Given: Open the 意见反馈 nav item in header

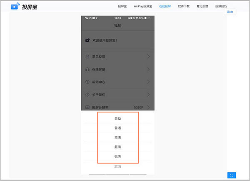Looking at the screenshot, I should [x=202, y=6].
